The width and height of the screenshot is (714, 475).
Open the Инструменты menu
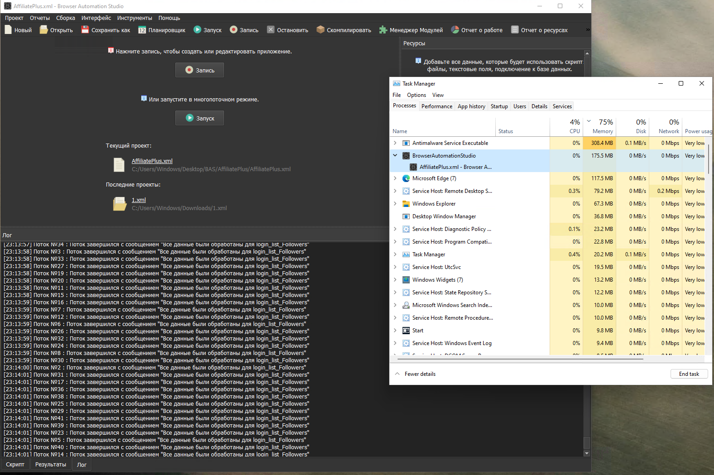[x=134, y=18]
